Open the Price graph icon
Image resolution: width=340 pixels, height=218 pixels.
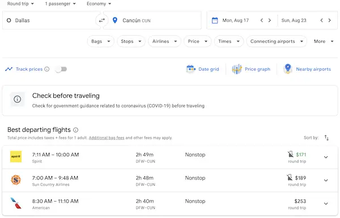pyautogui.click(x=237, y=69)
